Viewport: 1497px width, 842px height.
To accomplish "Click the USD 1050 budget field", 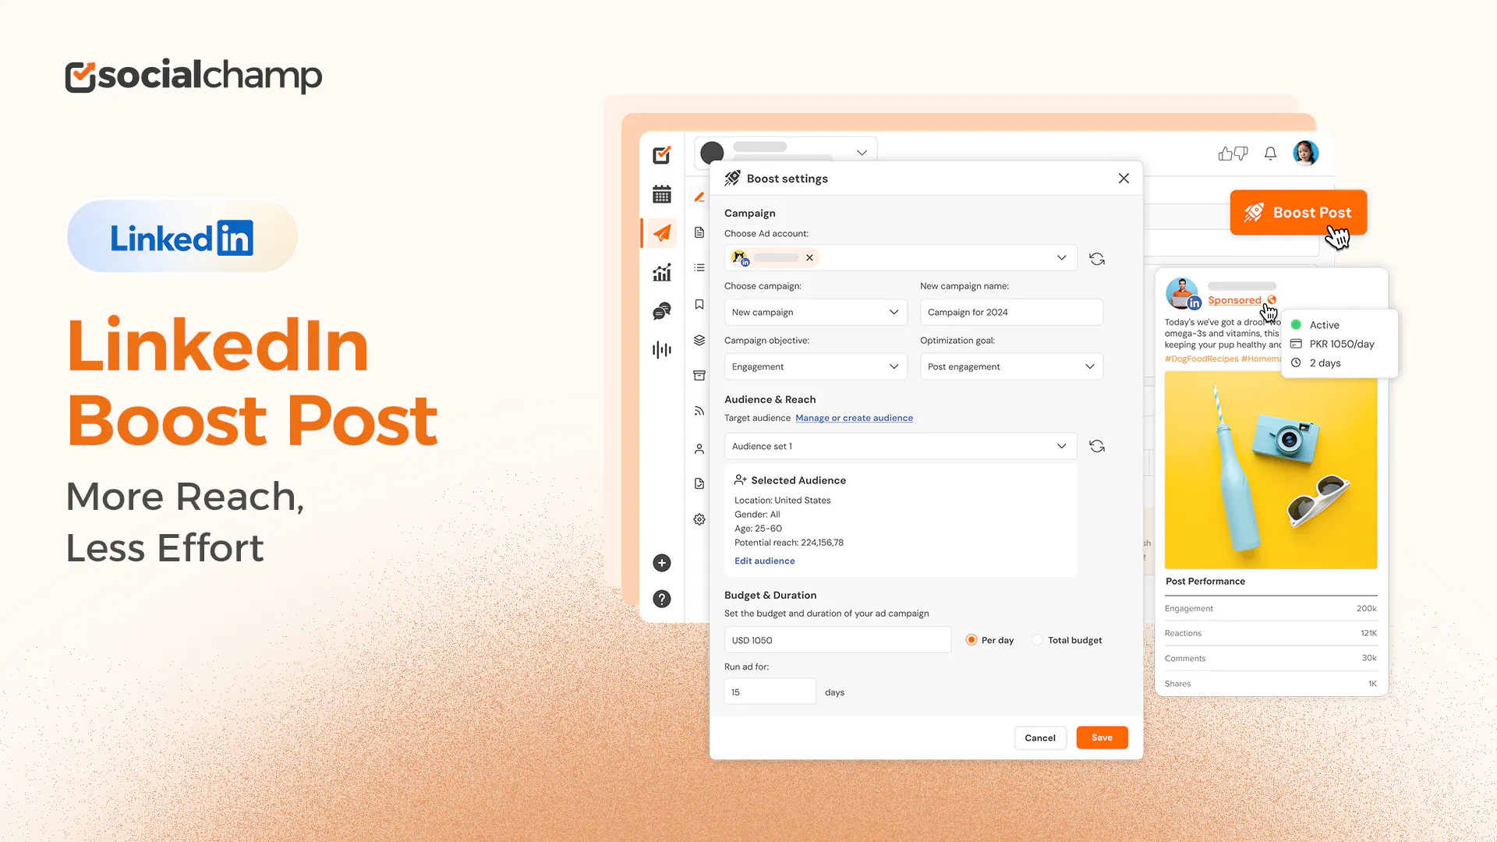I will coord(837,640).
